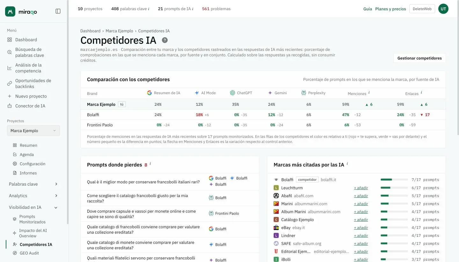Click the Google Resumen de IA icon
The height and width of the screenshot is (262, 459).
point(149,93)
